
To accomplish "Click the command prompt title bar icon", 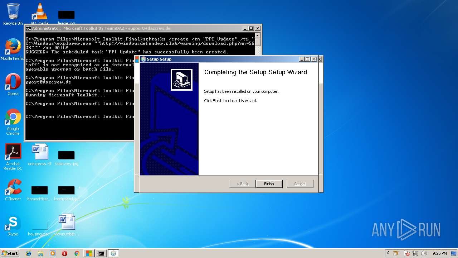I will [x=28, y=28].
